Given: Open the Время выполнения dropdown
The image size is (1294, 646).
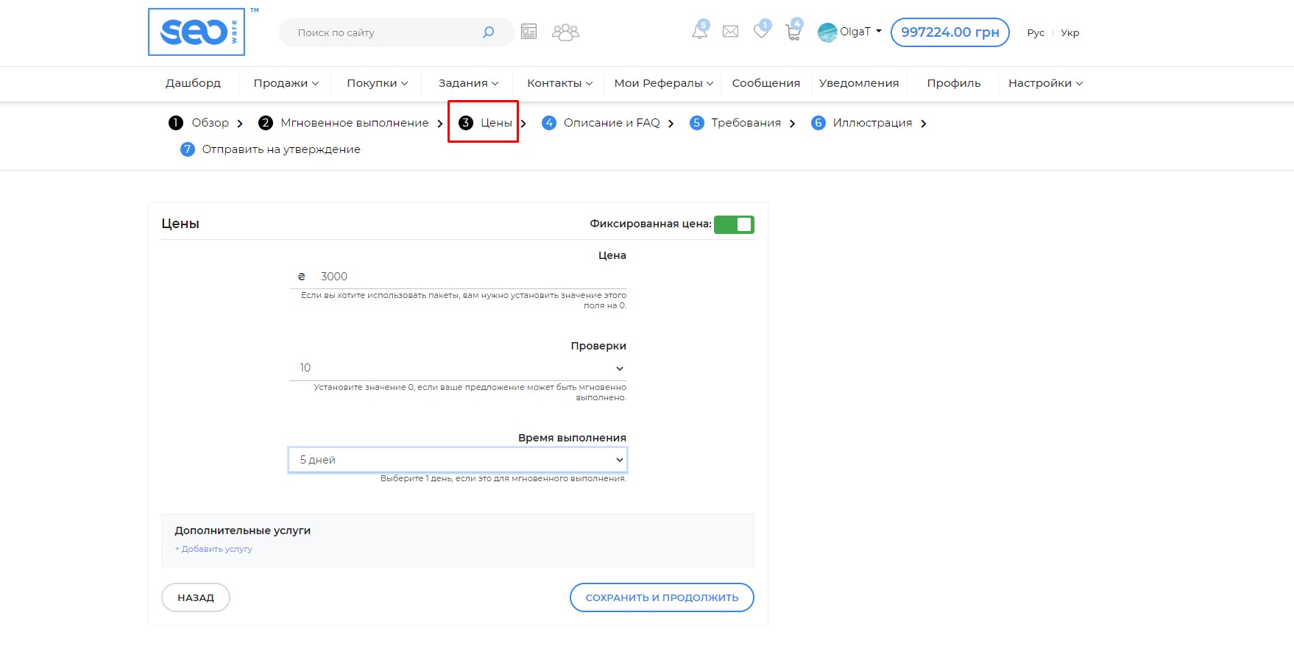Looking at the screenshot, I should point(457,460).
